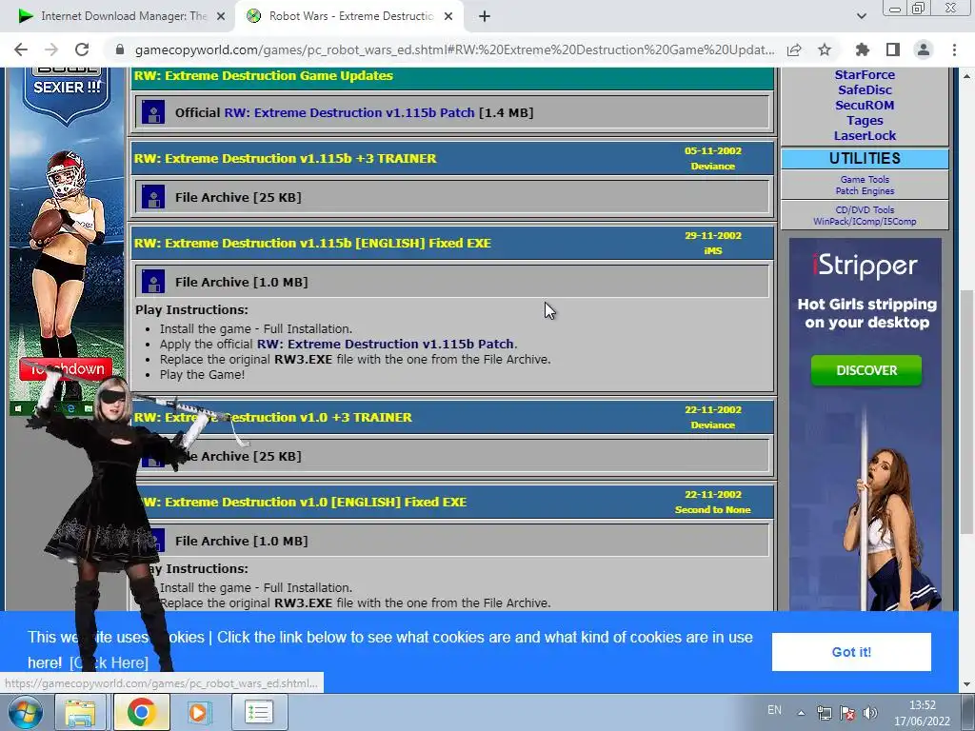This screenshot has width=975, height=731.
Task: Click the volume speaker tray icon
Action: click(x=870, y=713)
